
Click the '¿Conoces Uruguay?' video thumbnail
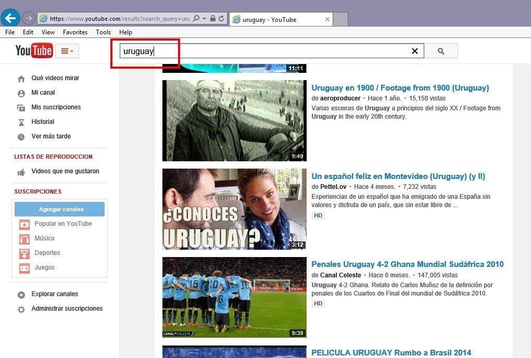(234, 209)
